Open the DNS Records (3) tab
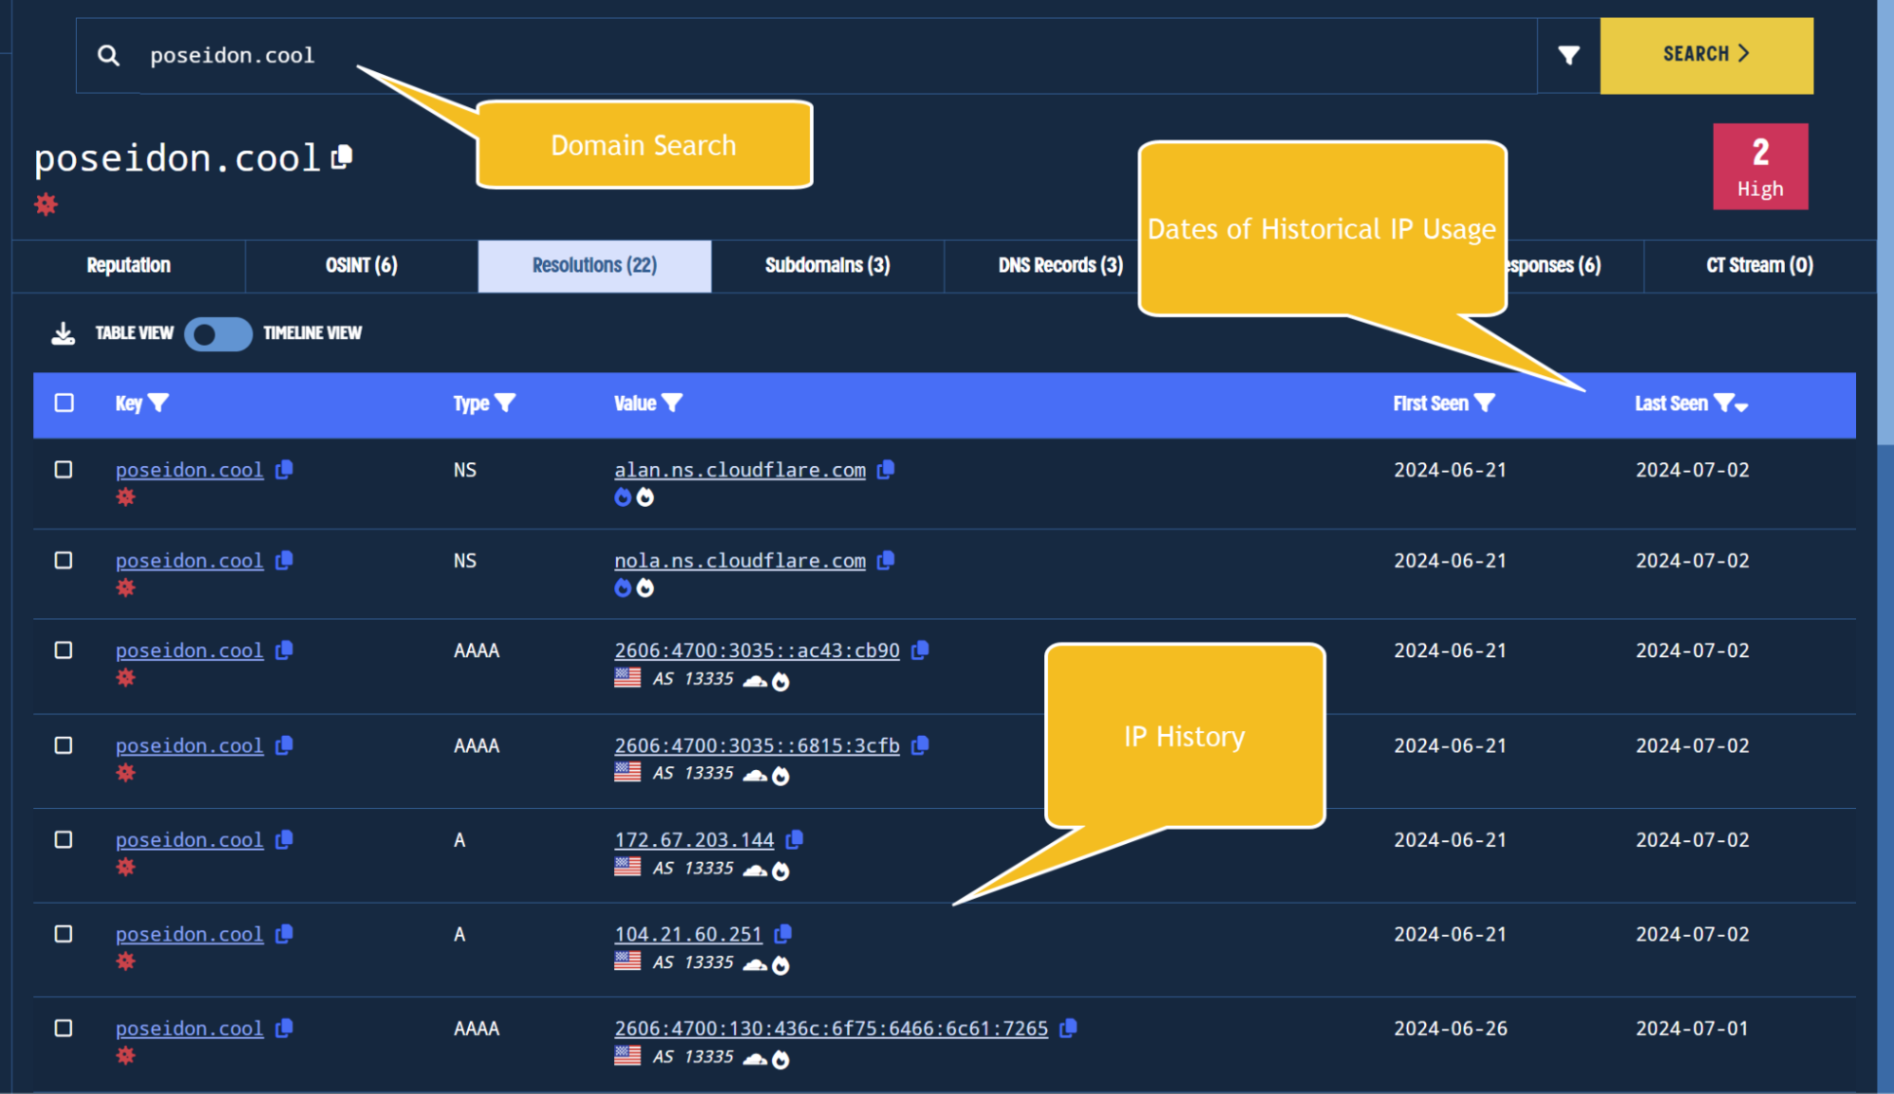1894x1094 pixels. pyautogui.click(x=1060, y=265)
